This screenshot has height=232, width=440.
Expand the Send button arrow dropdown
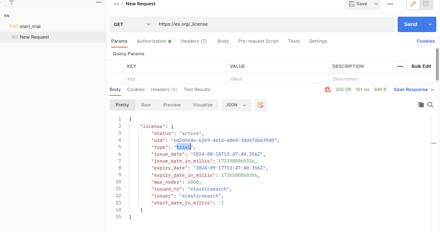pos(430,24)
